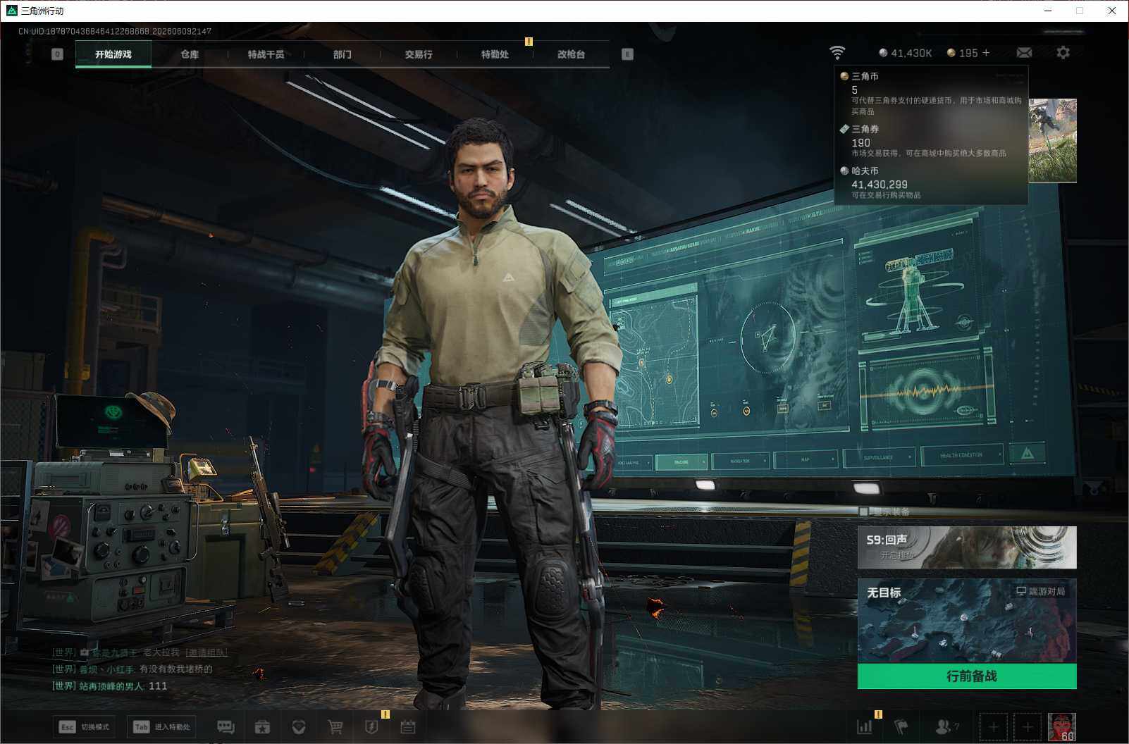The width and height of the screenshot is (1129, 744).
Task: Click the Q key icon left of tabs
Action: 58,54
